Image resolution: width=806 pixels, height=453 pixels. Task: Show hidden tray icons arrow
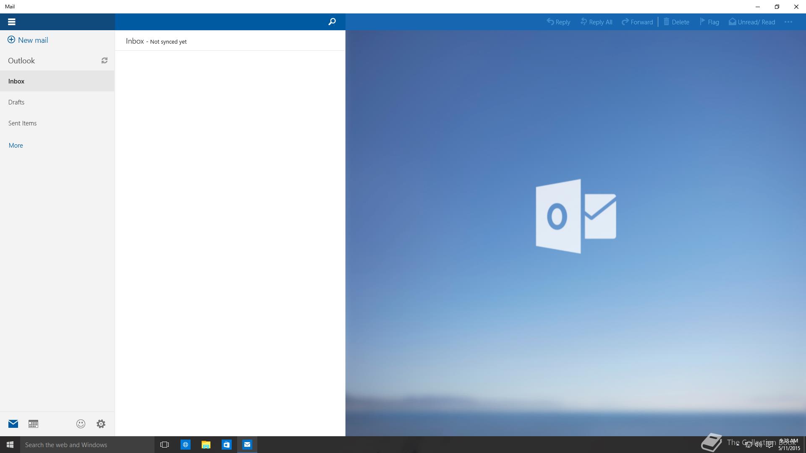click(738, 444)
